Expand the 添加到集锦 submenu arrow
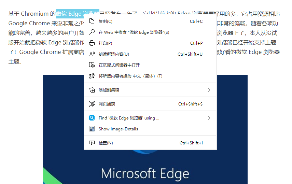The image size is (292, 184). pos(209,90)
